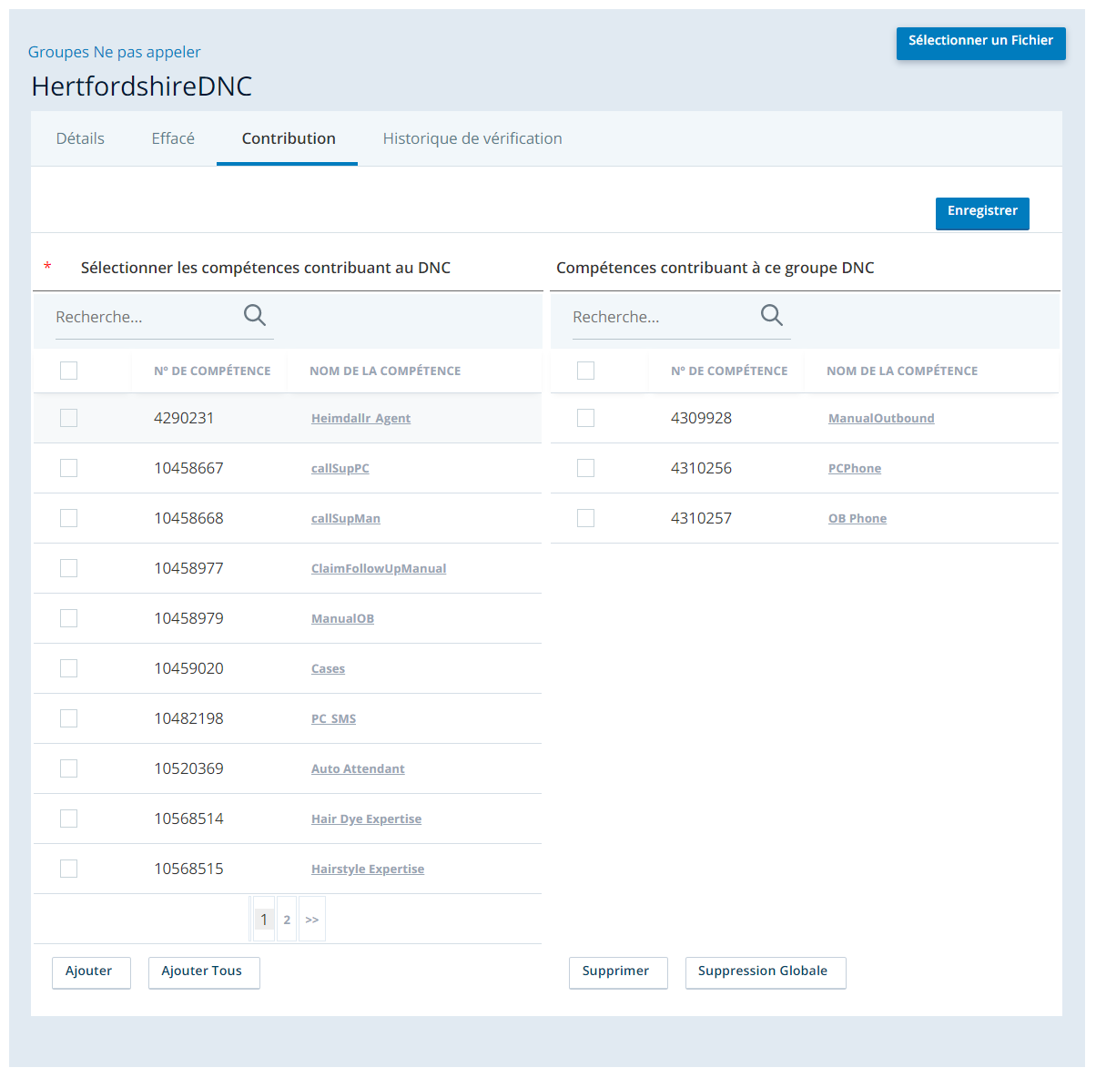Image resolution: width=1096 pixels, height=1078 pixels.
Task: Switch to the Effacé tab
Action: tap(173, 138)
